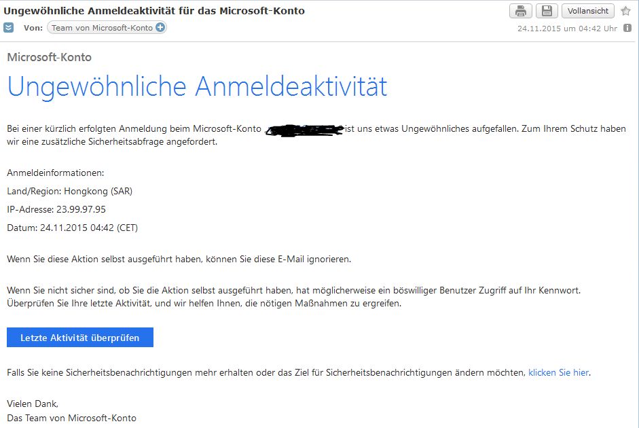The height and width of the screenshot is (428, 639).
Task: Click the 'Microsoft-Konto' heading text
Action: (50, 57)
